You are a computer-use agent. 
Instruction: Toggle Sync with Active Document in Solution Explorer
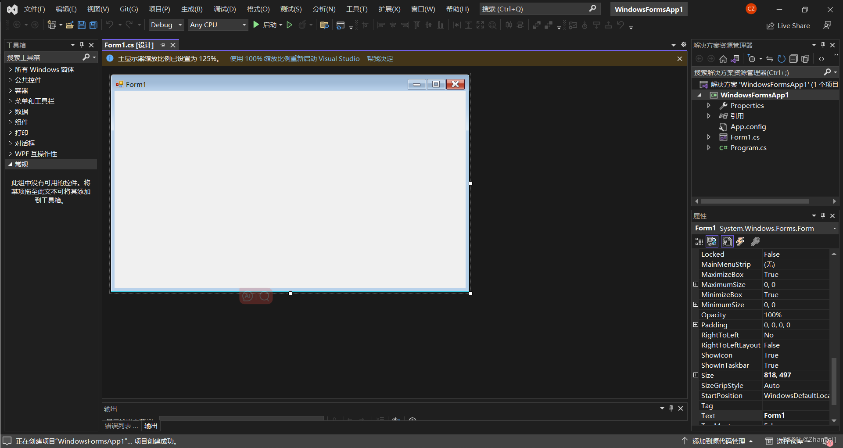[x=770, y=59]
